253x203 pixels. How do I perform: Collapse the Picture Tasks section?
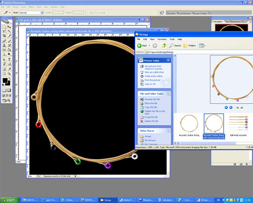click(168, 60)
